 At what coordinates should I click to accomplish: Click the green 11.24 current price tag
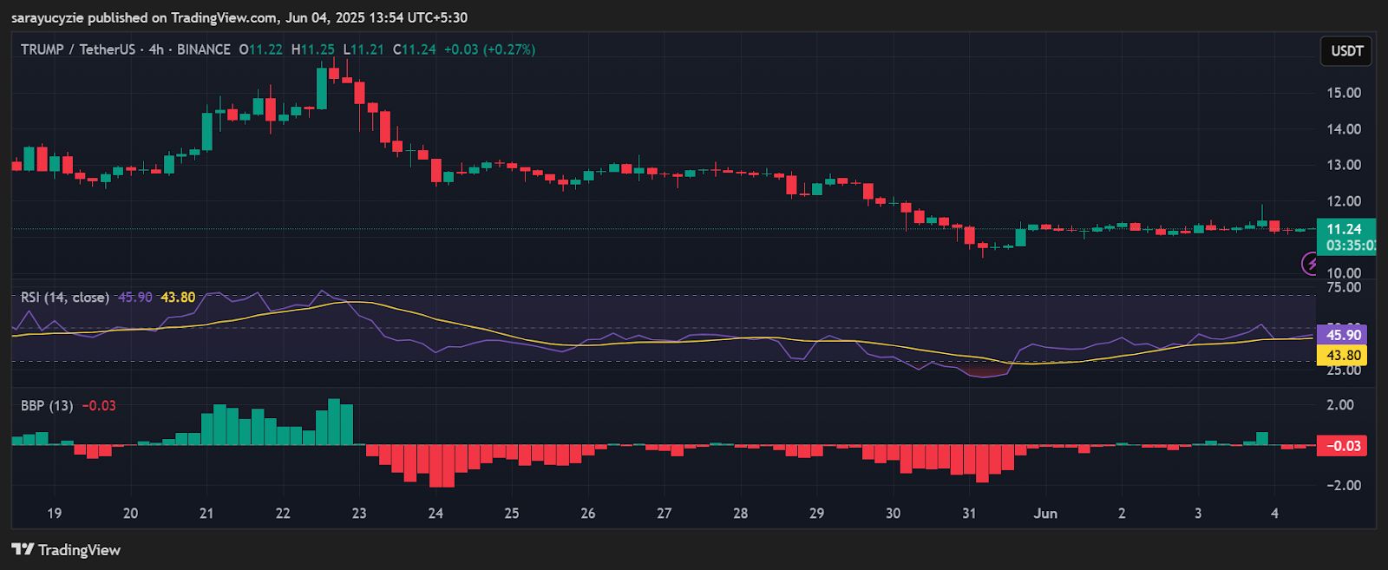coord(1345,230)
